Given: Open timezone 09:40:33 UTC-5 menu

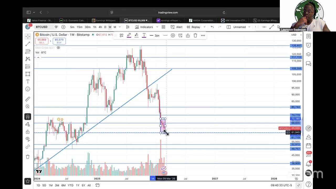Looking at the screenshot, I should pos(281,185).
